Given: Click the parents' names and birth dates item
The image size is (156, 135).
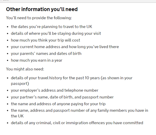Looking at the screenshot, I should click(49, 53).
